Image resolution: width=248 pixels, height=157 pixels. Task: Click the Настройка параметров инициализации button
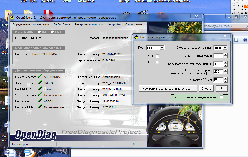pyautogui.click(x=168, y=89)
